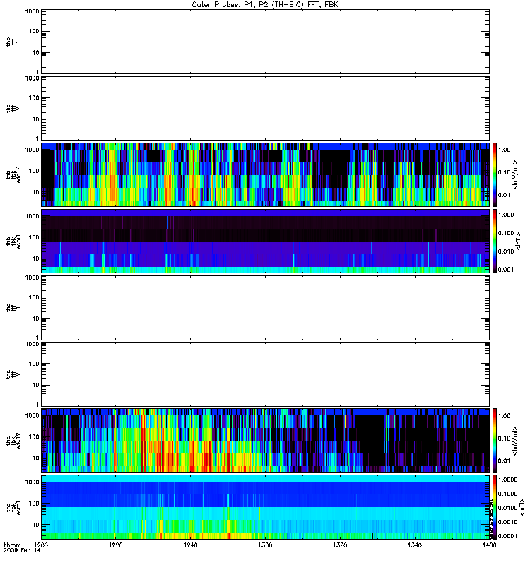The width and height of the screenshot is (530, 565).
Task: Click the '<|mV/m|>' unit label beside thb edc12 colorbar
Action: pyautogui.click(x=515, y=174)
